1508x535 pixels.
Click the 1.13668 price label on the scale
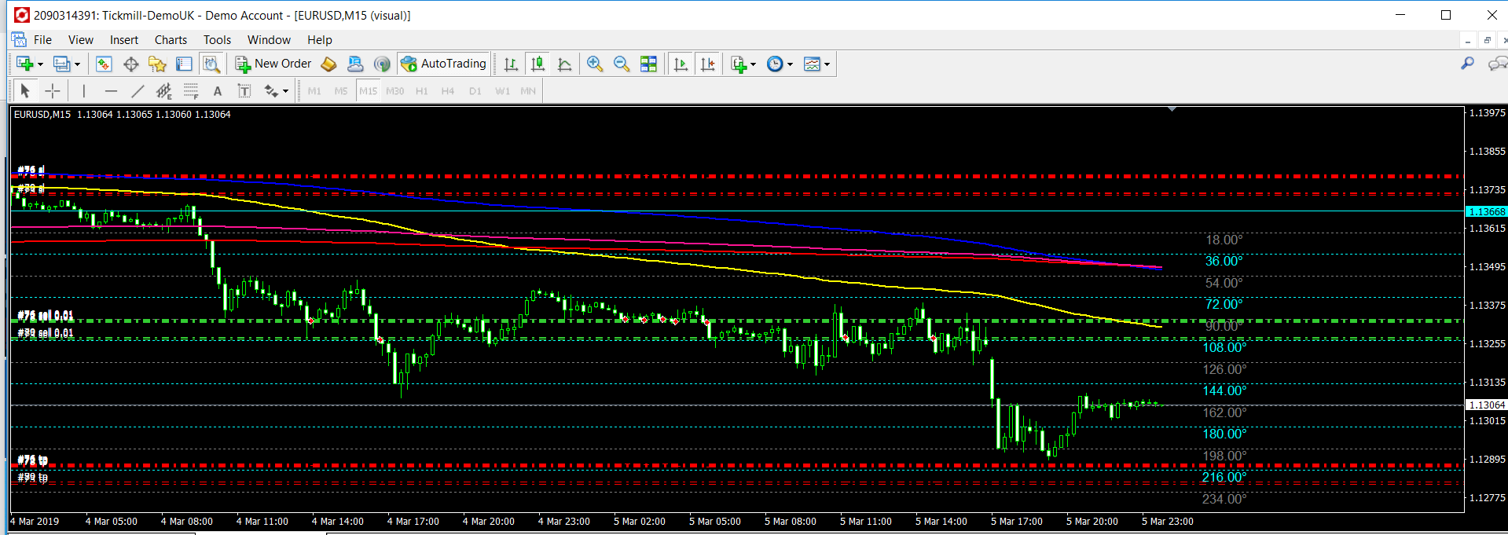pyautogui.click(x=1486, y=211)
